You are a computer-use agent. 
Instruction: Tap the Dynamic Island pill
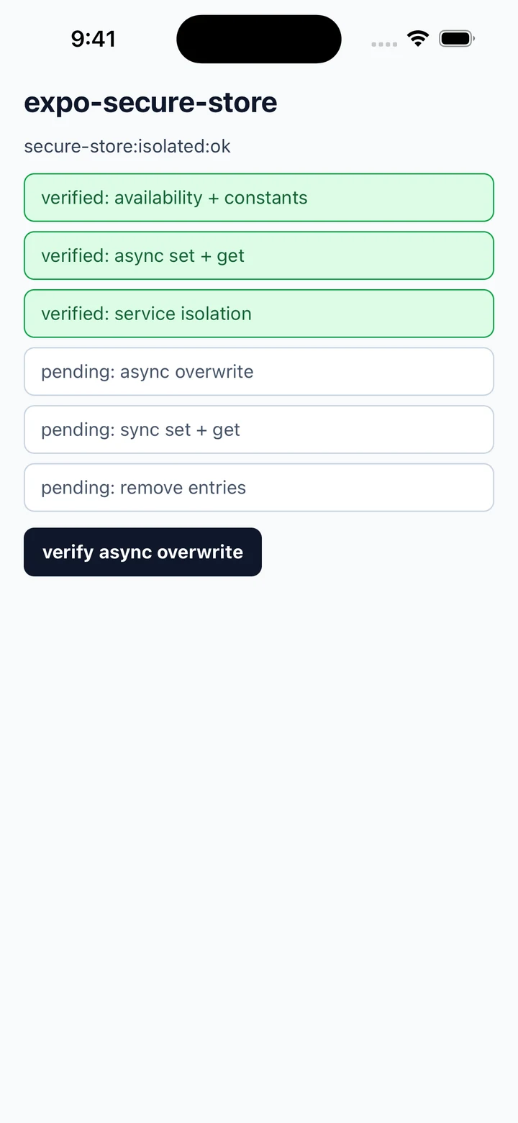(259, 39)
